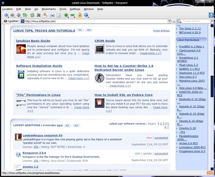Open download arrow icon dropdown
The image size is (215, 177).
coord(88,17)
